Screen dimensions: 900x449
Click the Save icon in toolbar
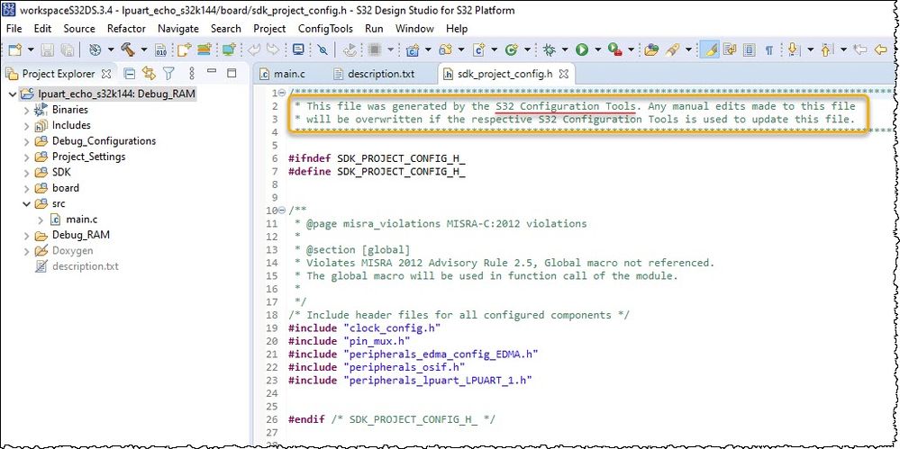[x=48, y=49]
